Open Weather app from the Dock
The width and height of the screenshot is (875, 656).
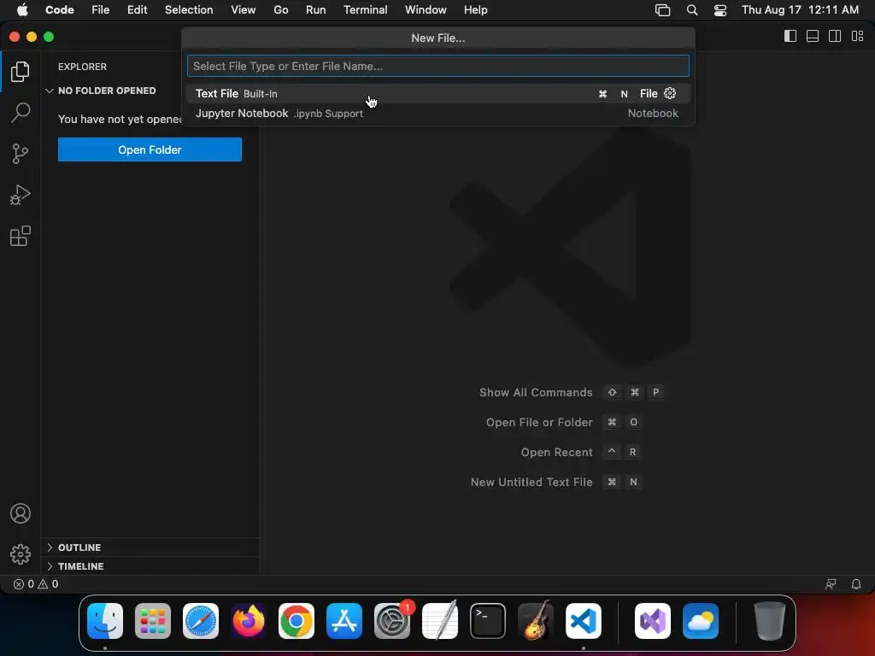(701, 621)
